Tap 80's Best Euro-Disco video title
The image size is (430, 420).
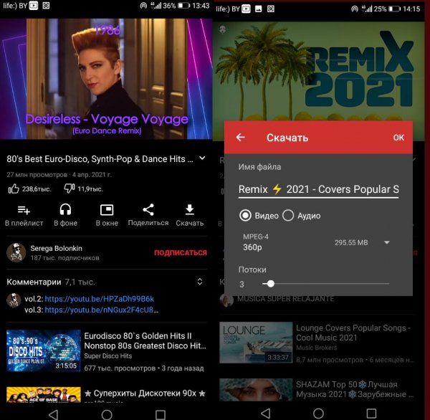100,159
